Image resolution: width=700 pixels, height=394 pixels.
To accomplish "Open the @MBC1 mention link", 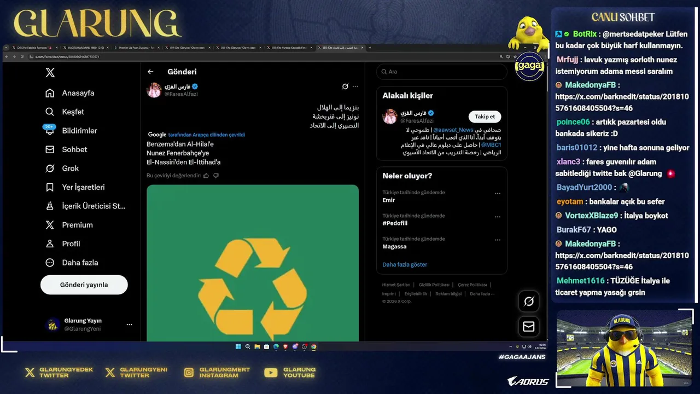I will click(x=491, y=145).
